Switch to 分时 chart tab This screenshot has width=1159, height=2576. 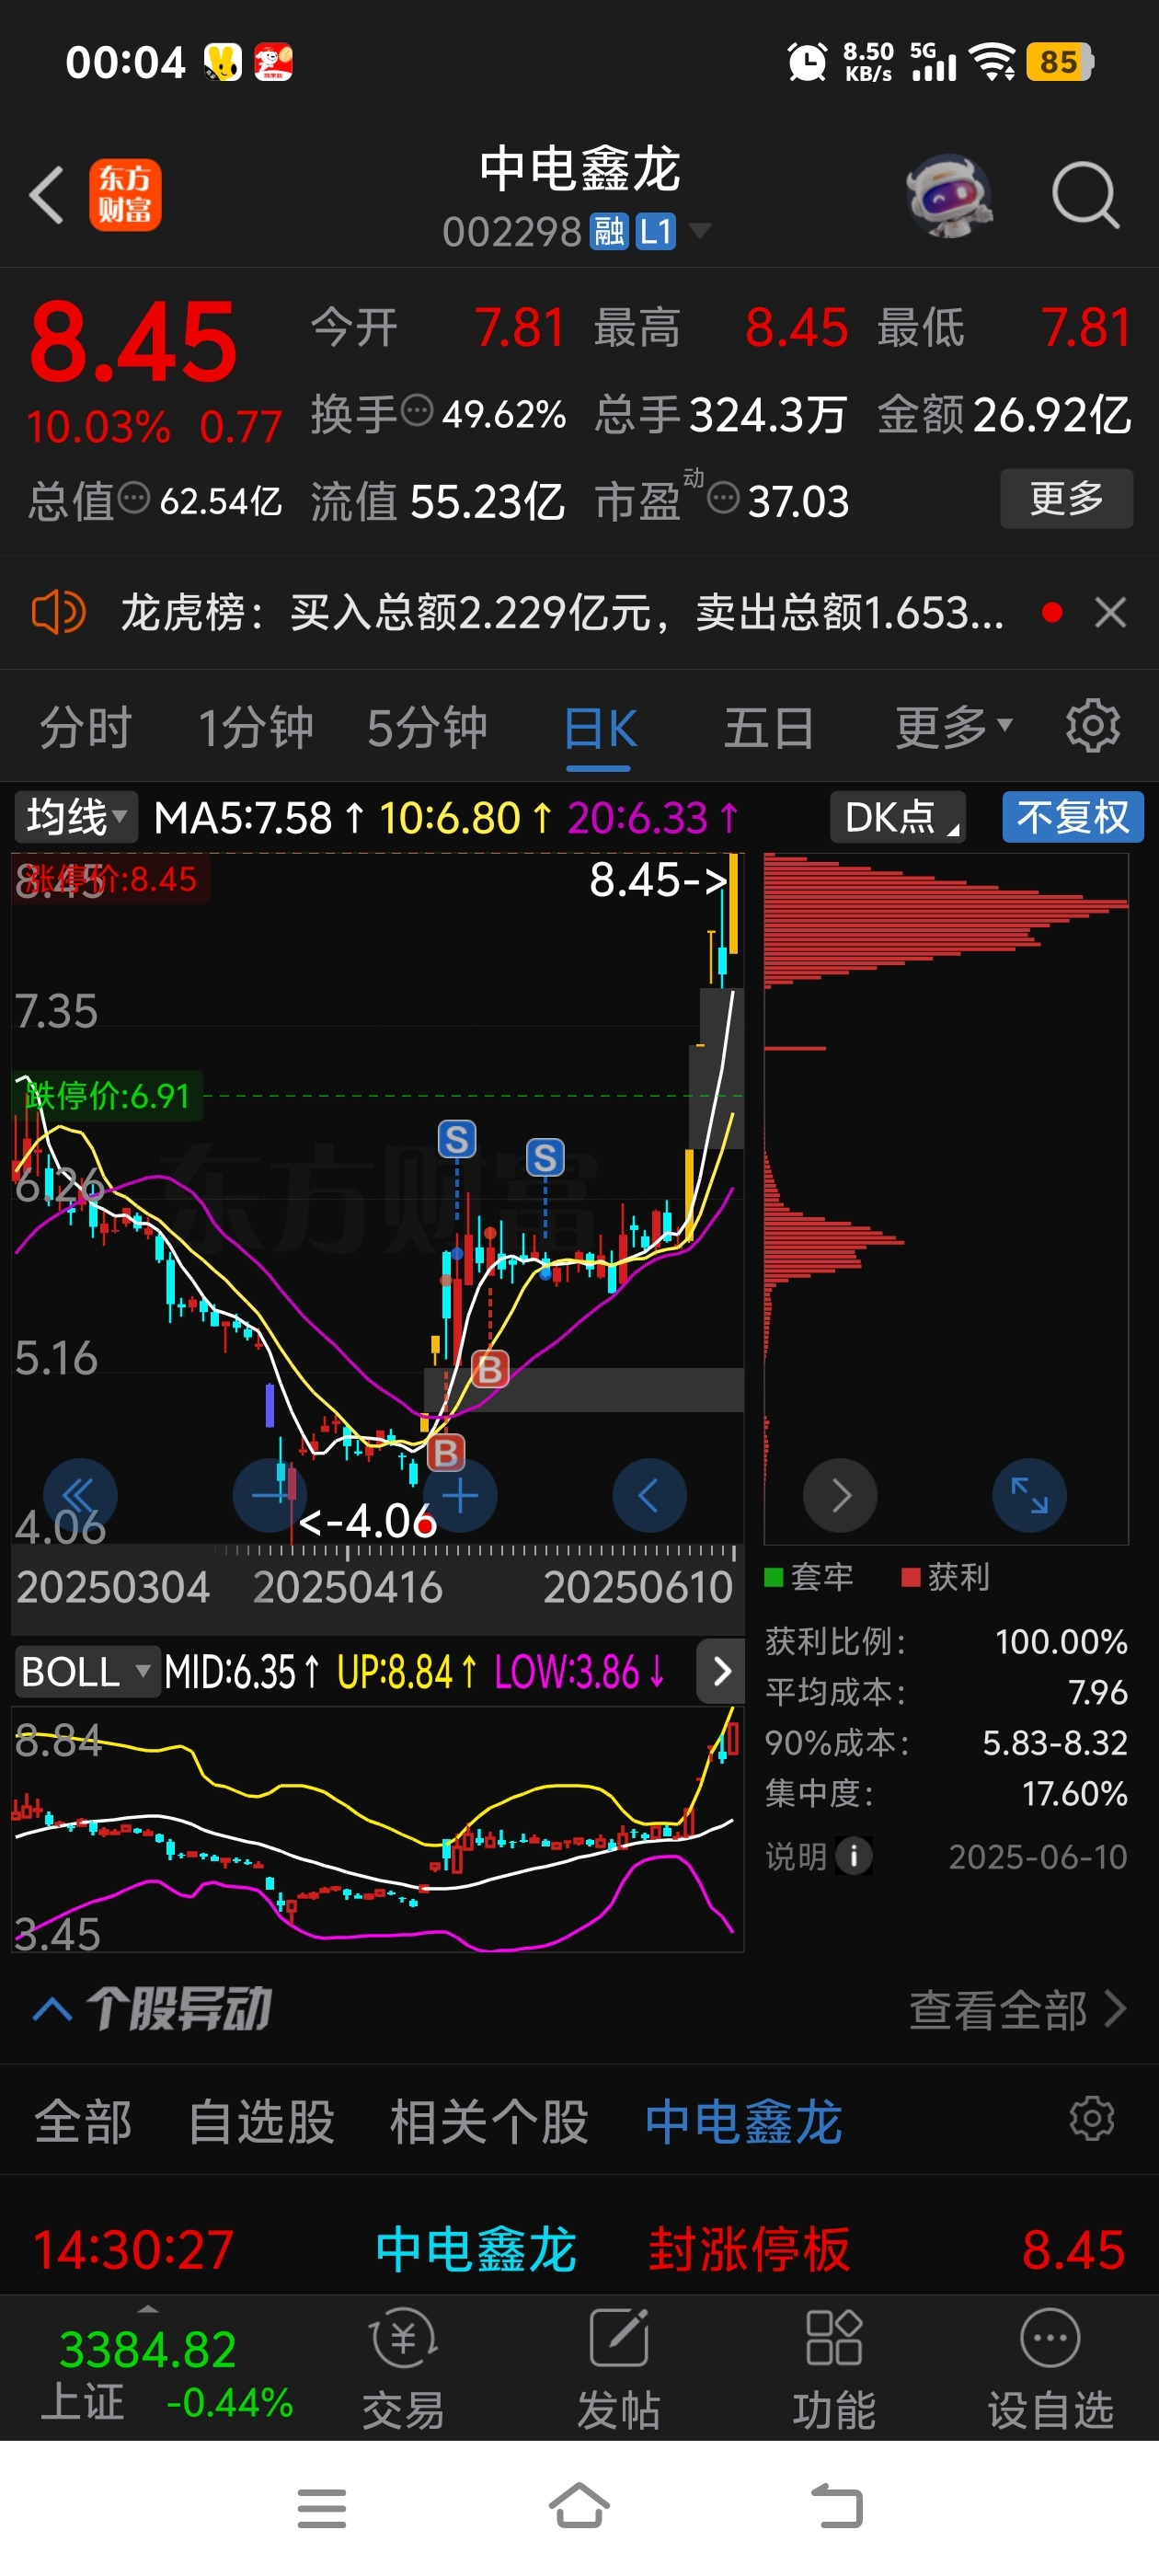coord(86,727)
